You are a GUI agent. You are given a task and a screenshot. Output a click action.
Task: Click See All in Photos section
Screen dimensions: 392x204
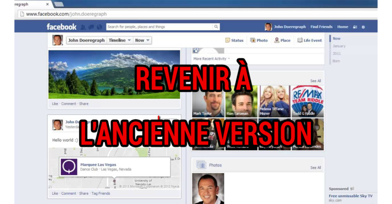(x=316, y=168)
